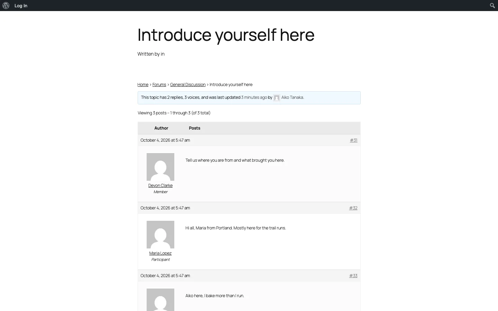Open the Forums breadcrumb link
Screen dimensions: 498x311
click(159, 85)
